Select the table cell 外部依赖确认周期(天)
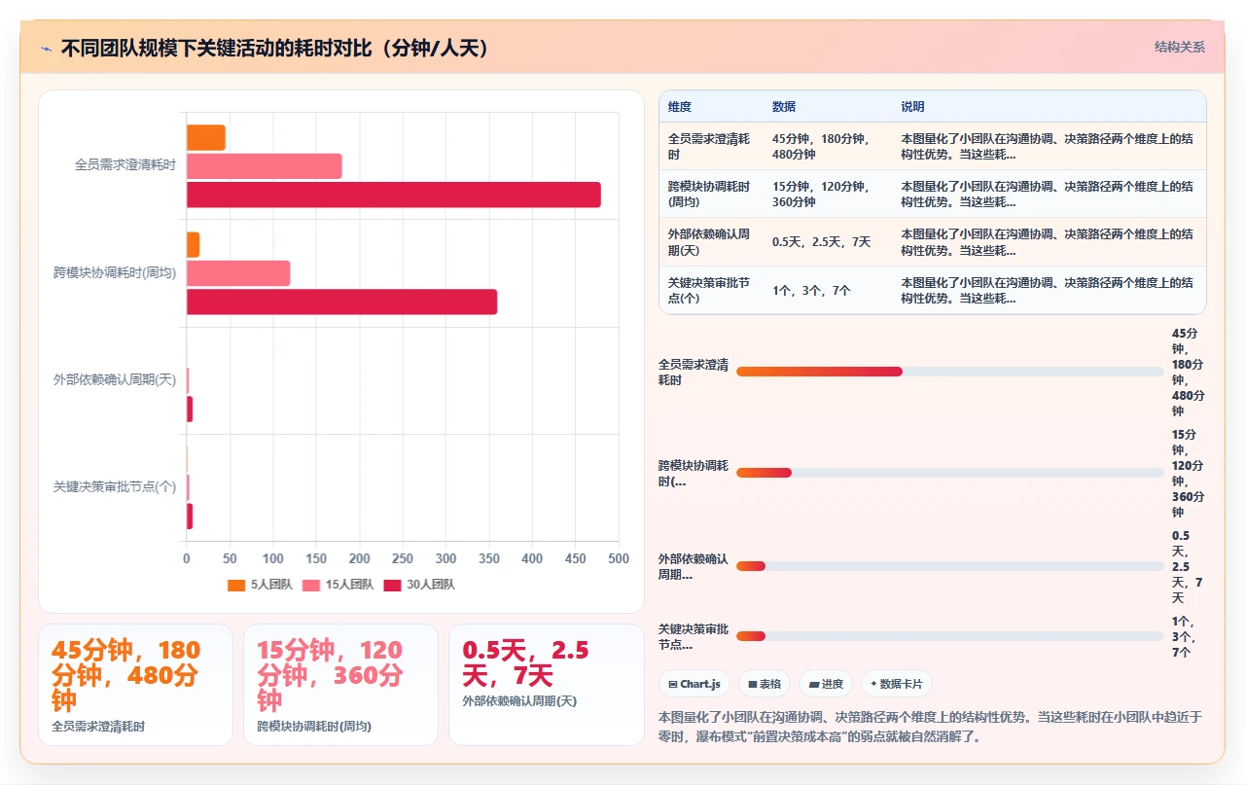Screen dimensions: 1245x785 tap(709, 242)
